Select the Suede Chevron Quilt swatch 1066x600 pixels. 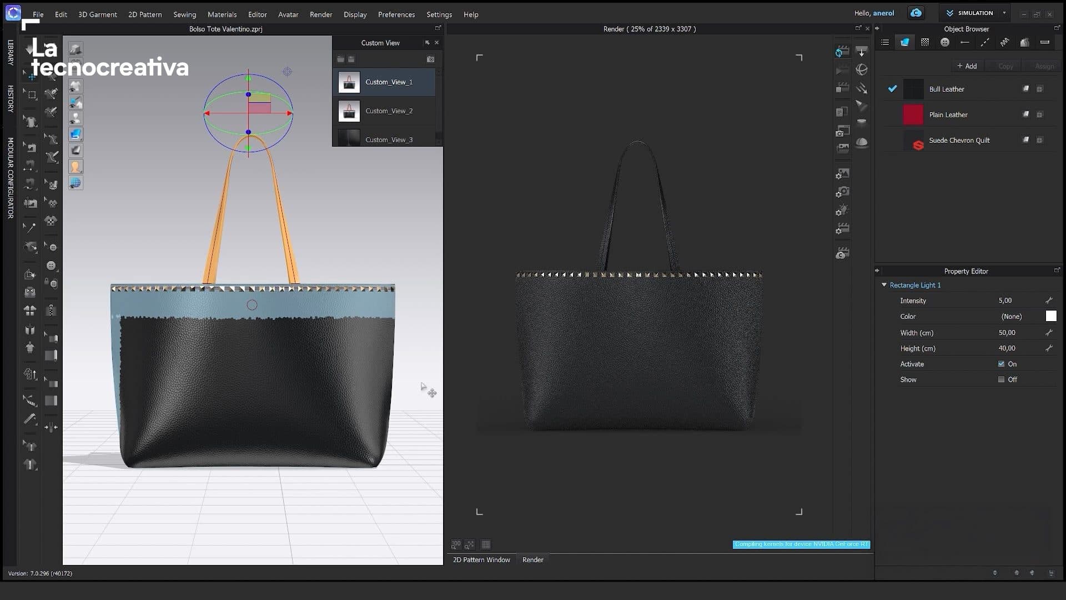913,141
